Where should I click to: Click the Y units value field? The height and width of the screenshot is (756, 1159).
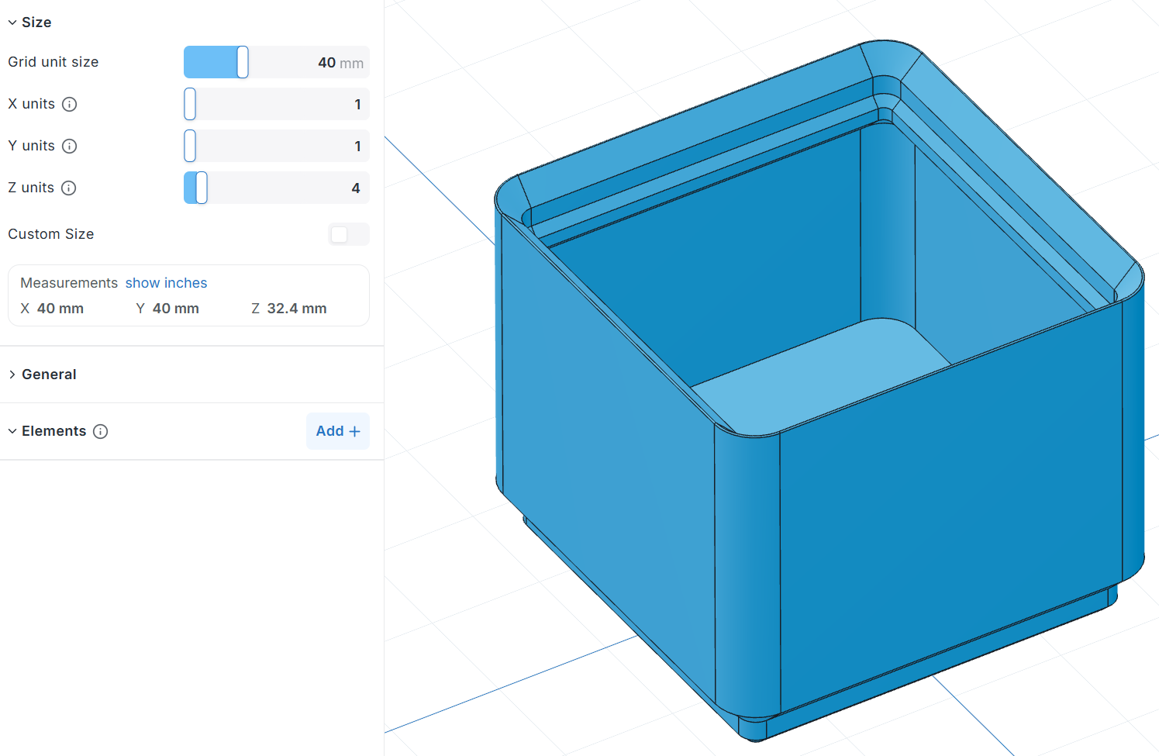(277, 146)
